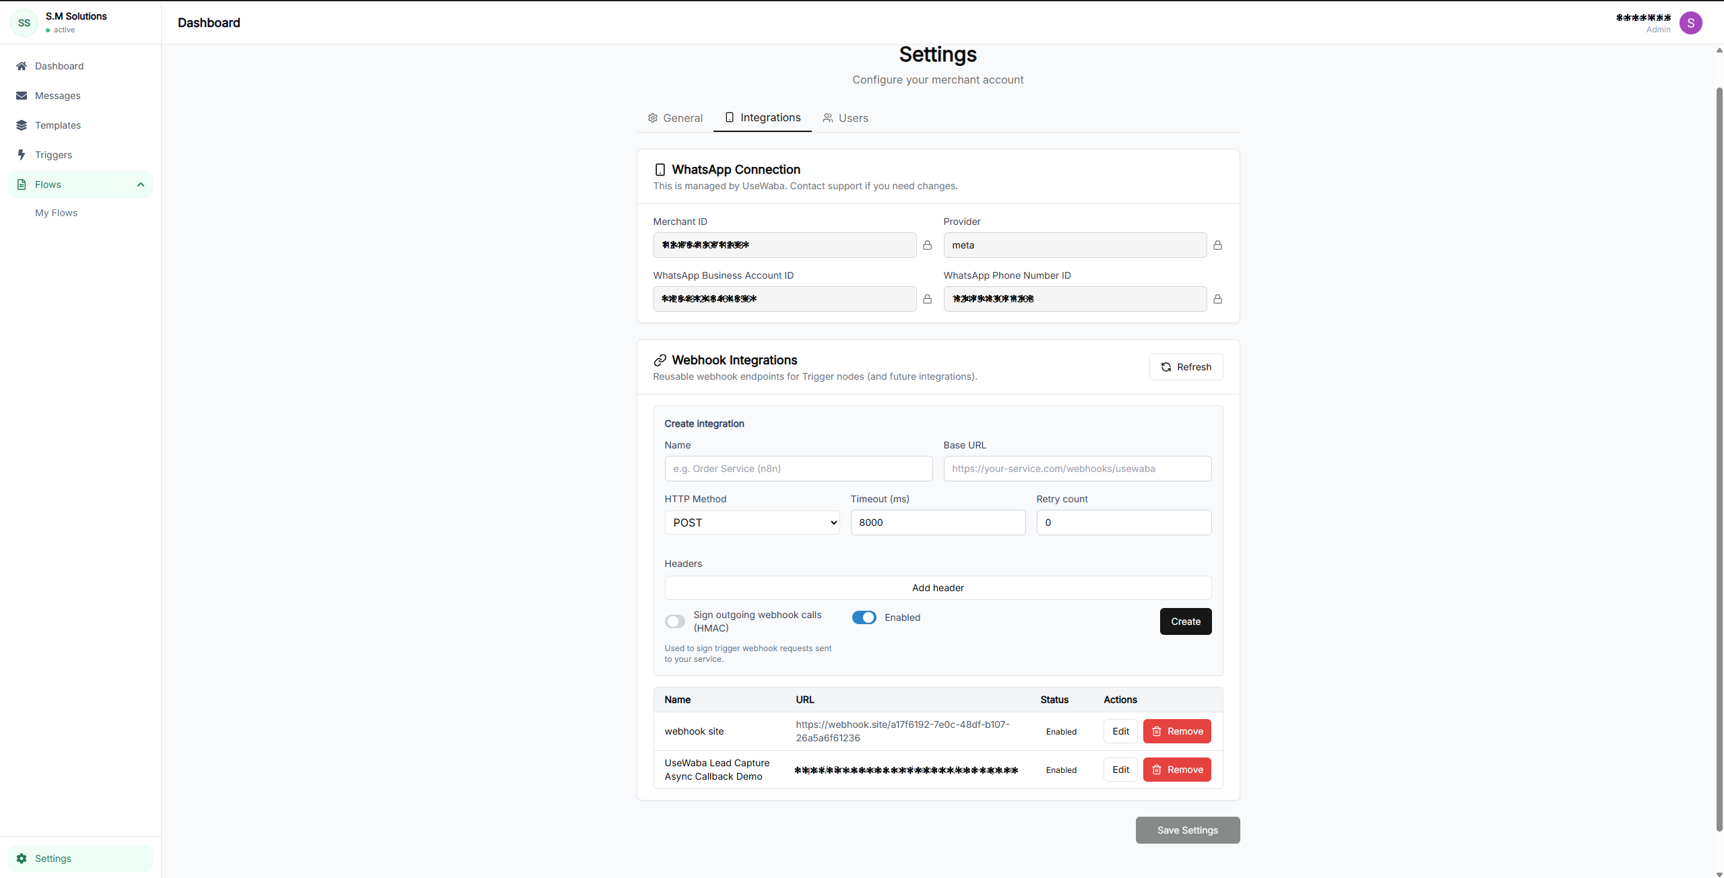This screenshot has height=878, width=1724.
Task: Click the Templates layers icon
Action: click(22, 125)
